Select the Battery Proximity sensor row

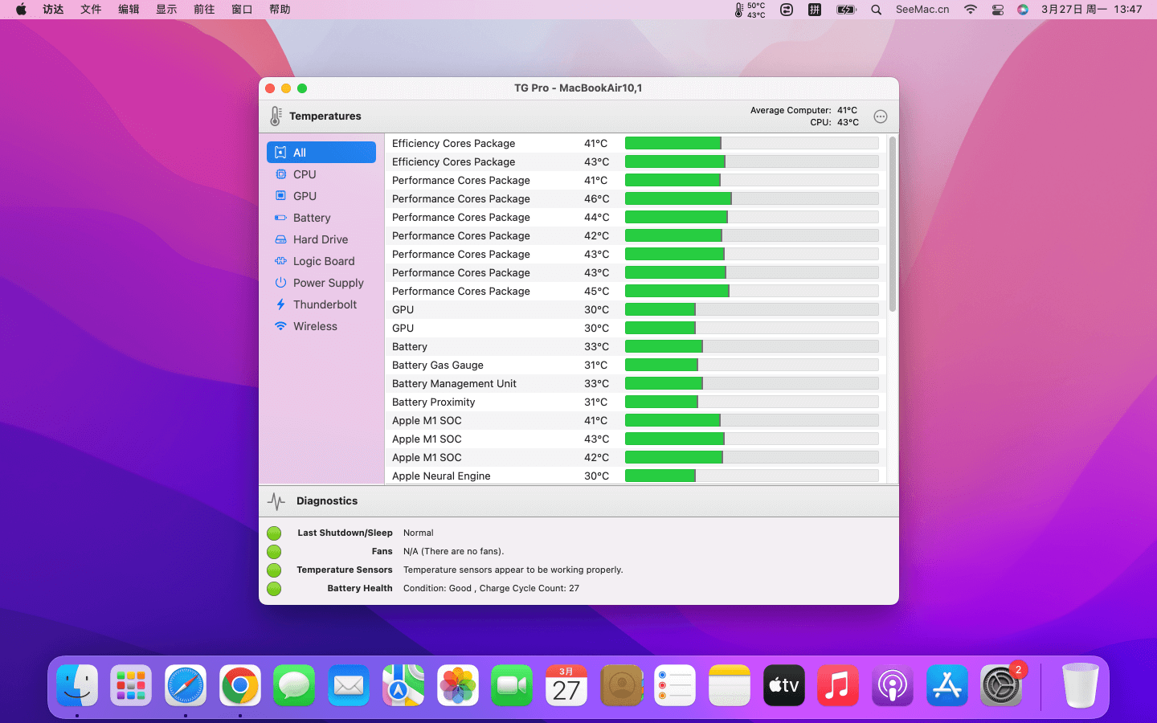636,402
